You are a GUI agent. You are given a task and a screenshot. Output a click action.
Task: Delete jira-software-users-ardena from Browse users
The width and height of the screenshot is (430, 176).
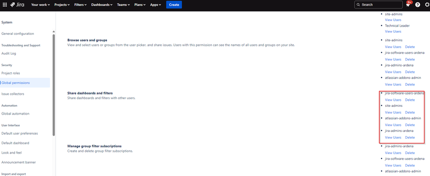[x=410, y=60]
